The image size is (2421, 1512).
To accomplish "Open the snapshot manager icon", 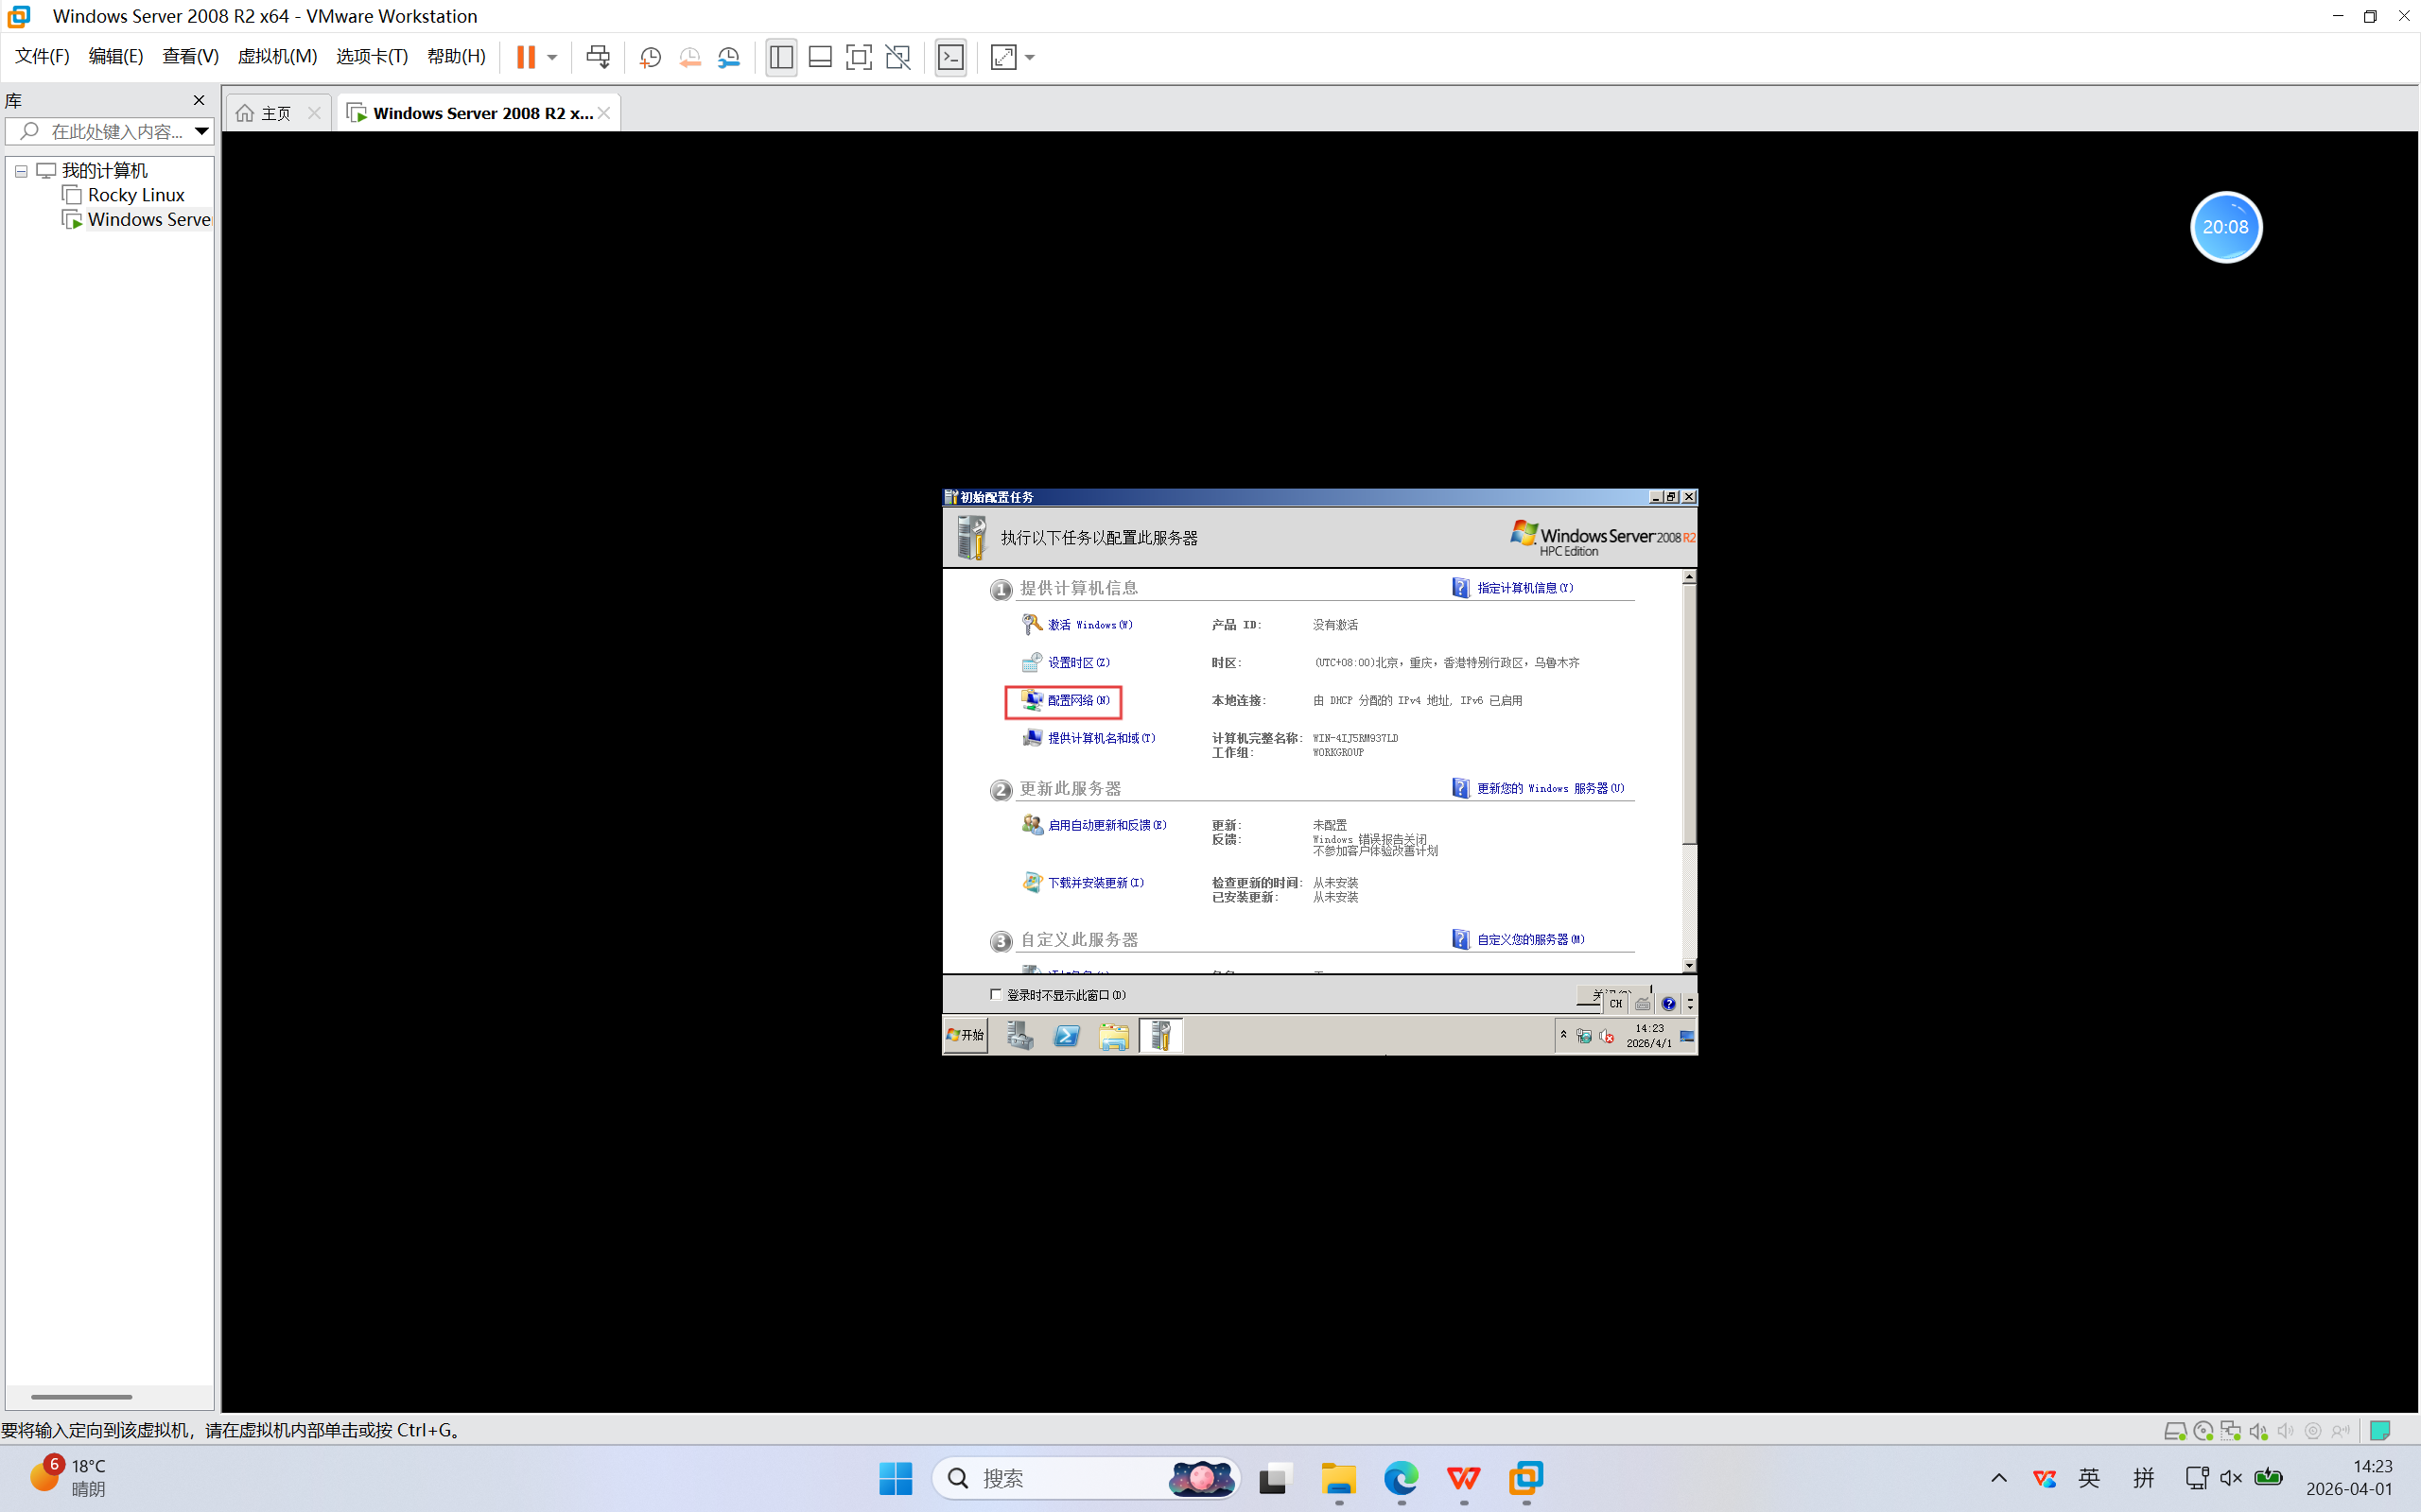I will [x=729, y=57].
